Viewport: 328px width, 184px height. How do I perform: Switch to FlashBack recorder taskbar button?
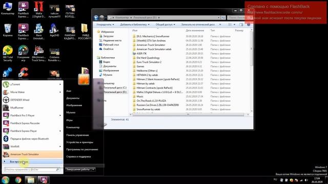point(44,180)
